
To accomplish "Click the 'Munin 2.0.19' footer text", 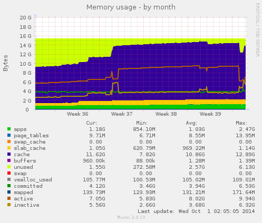I will click(x=131, y=217).
